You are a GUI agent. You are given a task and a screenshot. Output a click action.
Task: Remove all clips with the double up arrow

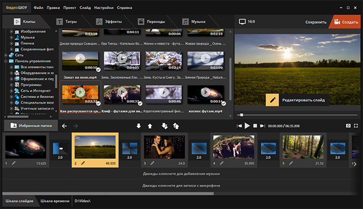pyautogui.click(x=176, y=126)
